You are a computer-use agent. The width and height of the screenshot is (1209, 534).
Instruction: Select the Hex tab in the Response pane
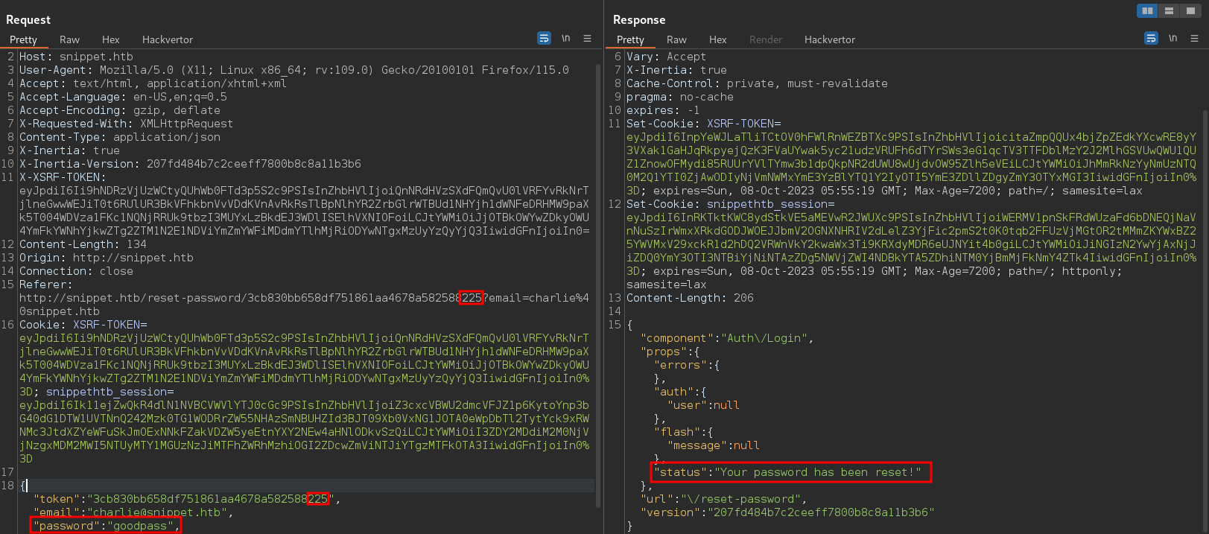point(718,39)
